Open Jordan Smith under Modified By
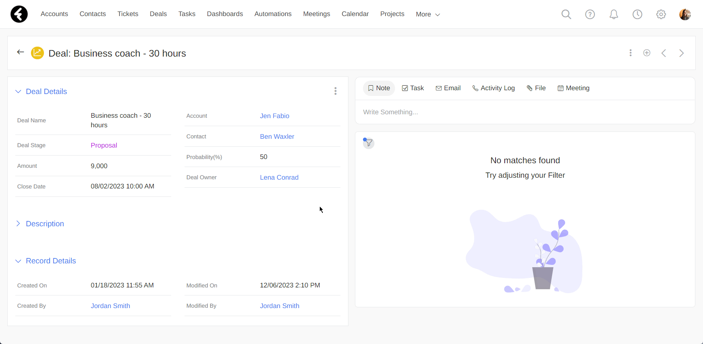 coord(280,306)
